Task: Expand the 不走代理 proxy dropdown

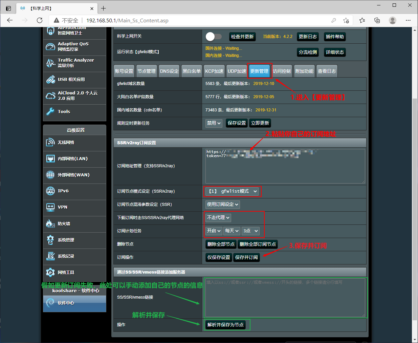Action: coord(218,218)
